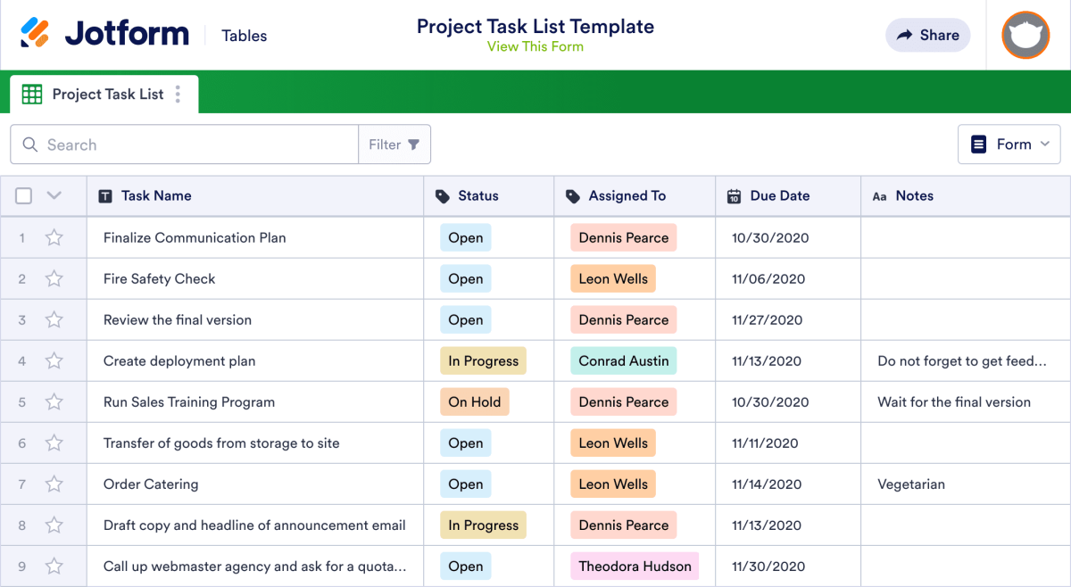This screenshot has height=587, width=1071.
Task: Click the Aa icon beside Notes
Action: pos(879,195)
